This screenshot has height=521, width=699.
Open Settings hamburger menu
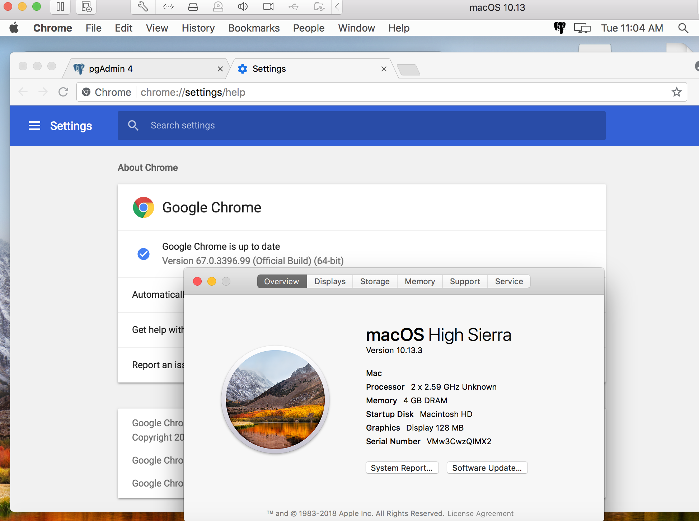pyautogui.click(x=34, y=126)
